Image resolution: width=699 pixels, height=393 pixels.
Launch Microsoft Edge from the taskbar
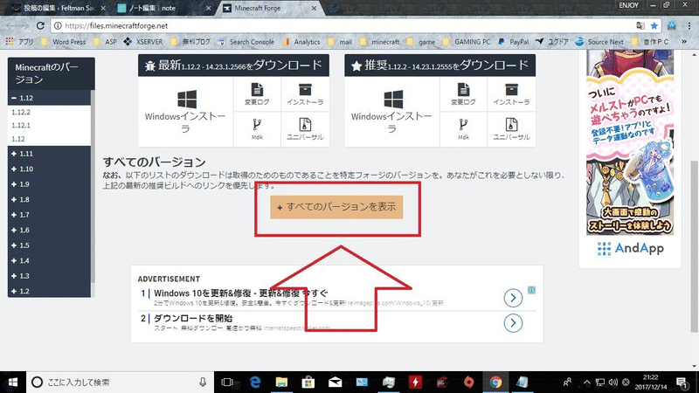(255, 383)
